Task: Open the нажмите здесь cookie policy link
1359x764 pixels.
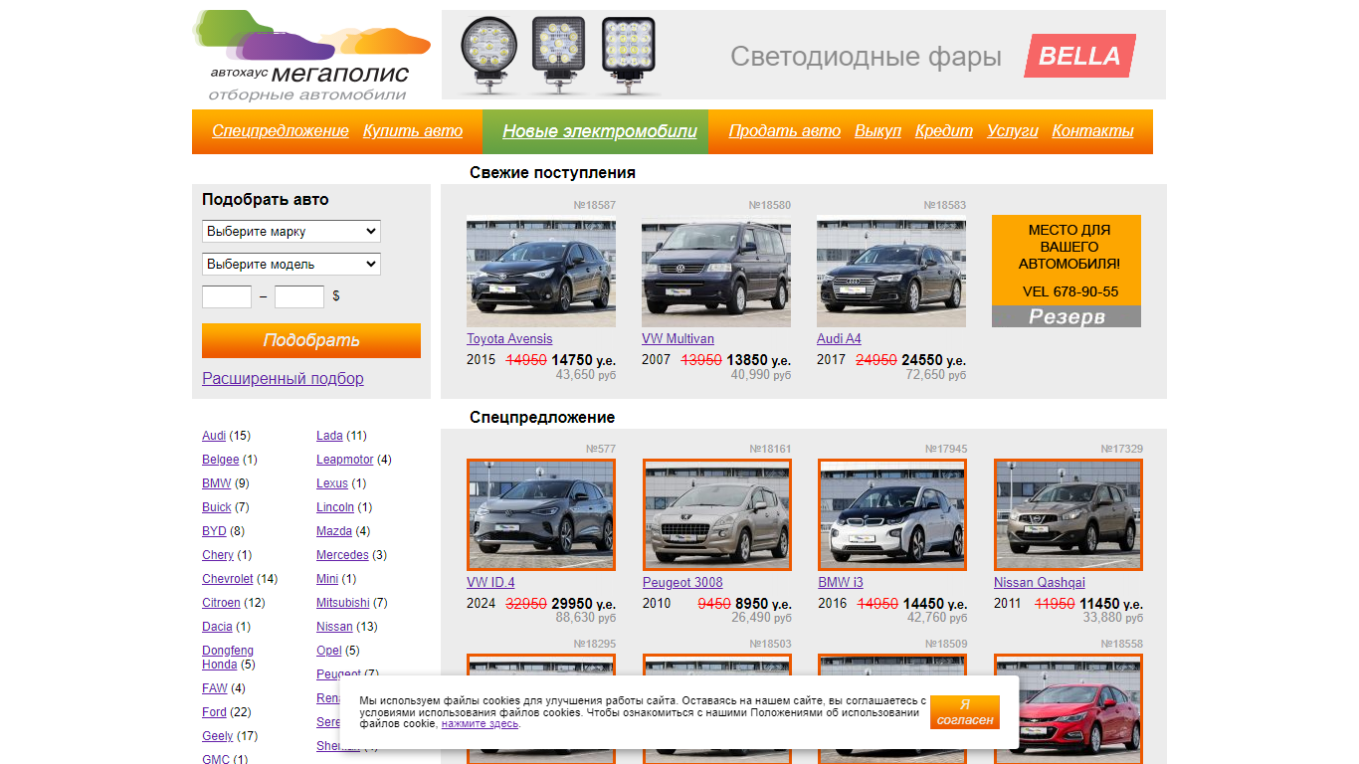Action: tap(480, 724)
